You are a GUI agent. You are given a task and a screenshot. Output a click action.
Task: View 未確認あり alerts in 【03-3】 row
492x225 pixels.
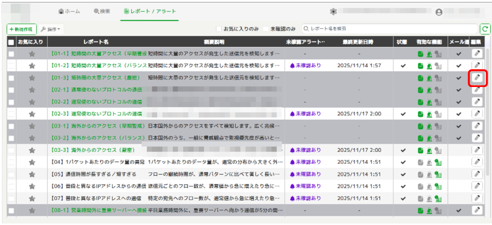305,150
